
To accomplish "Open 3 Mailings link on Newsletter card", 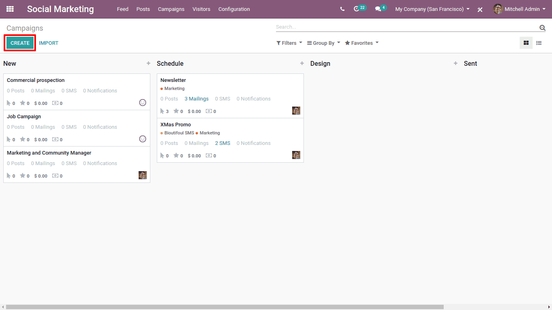I will point(197,98).
